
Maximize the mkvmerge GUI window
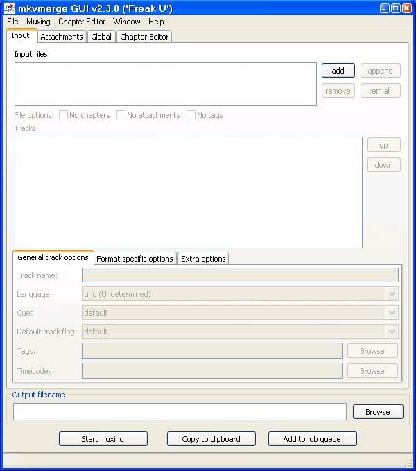pos(396,8)
